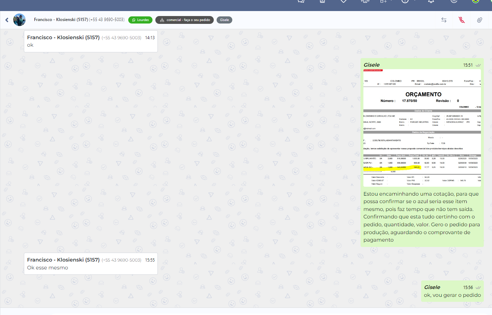Click the 'ok, vou gerar o pedido' message
This screenshot has height=315, width=492.
452,295
